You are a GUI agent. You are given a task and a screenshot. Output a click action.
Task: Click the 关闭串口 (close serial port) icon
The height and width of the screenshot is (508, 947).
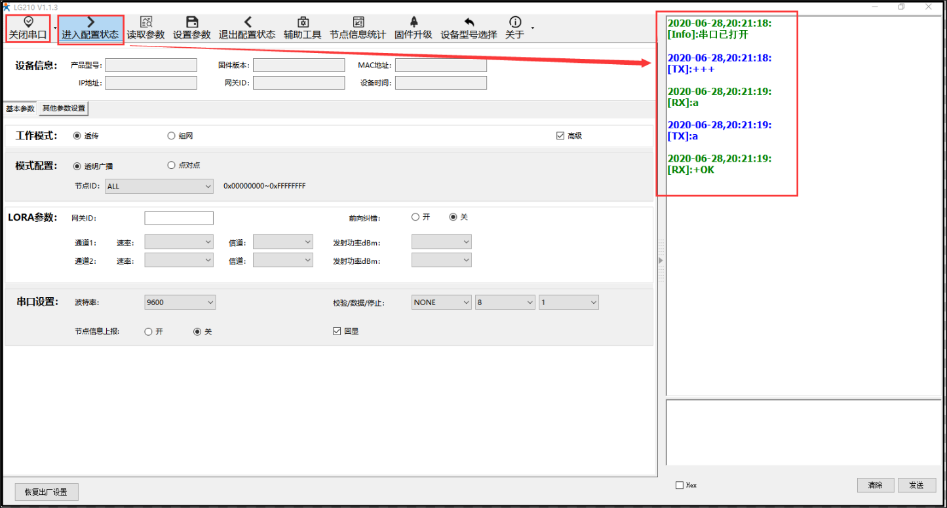tap(28, 22)
